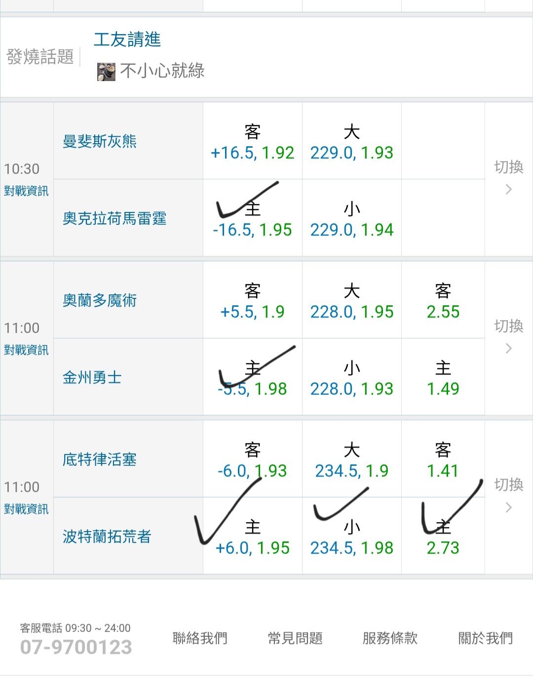This screenshot has height=688, width=533.
Task: Click the 不小心就綠 avatar thumbnail
Action: coord(106,72)
